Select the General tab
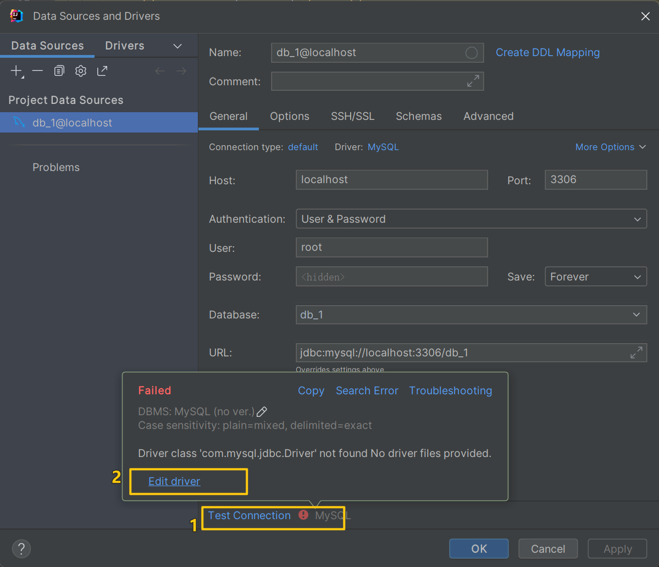Image resolution: width=659 pixels, height=567 pixels. [228, 116]
